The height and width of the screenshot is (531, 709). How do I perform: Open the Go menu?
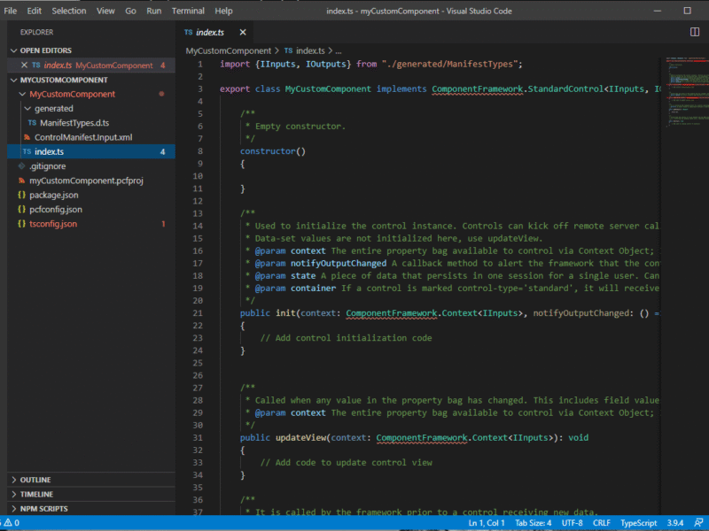130,11
